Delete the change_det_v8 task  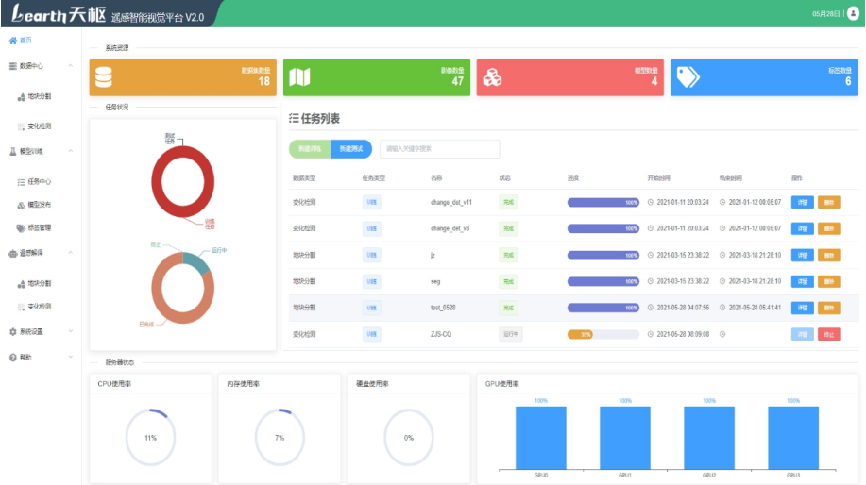point(829,229)
